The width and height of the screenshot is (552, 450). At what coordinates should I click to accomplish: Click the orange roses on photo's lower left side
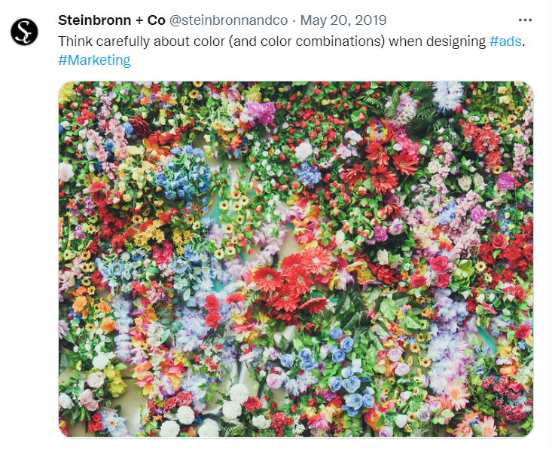pos(93,314)
